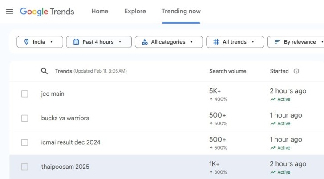The width and height of the screenshot is (324, 179).
Task: Open the India location dropdown
Action: (x=40, y=42)
